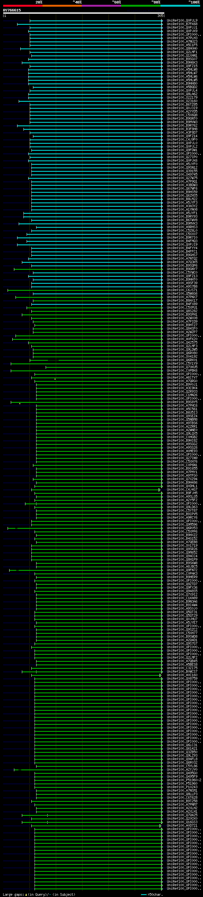Choose the UniRef100_Q0J3I9 subject label
The image size is (203, 897).
[x=182, y=108]
